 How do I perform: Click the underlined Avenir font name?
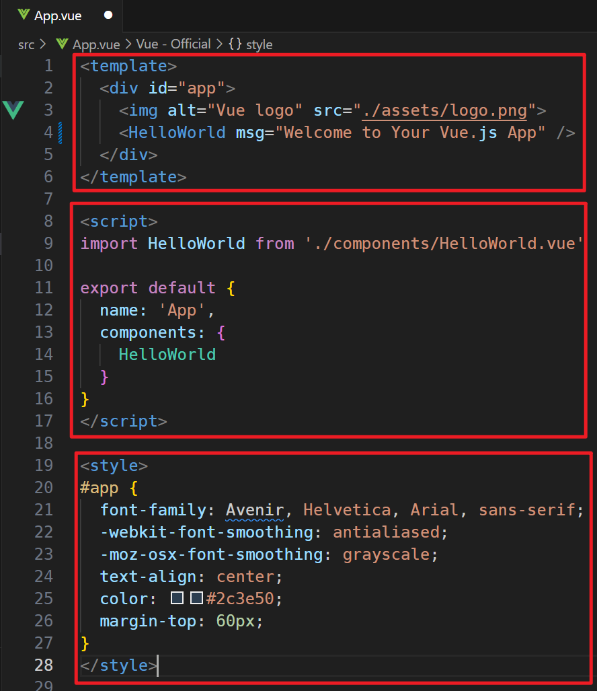coord(255,510)
